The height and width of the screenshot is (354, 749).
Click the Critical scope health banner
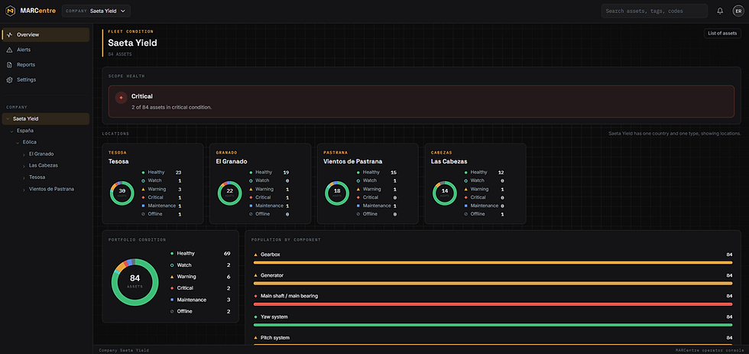click(421, 101)
